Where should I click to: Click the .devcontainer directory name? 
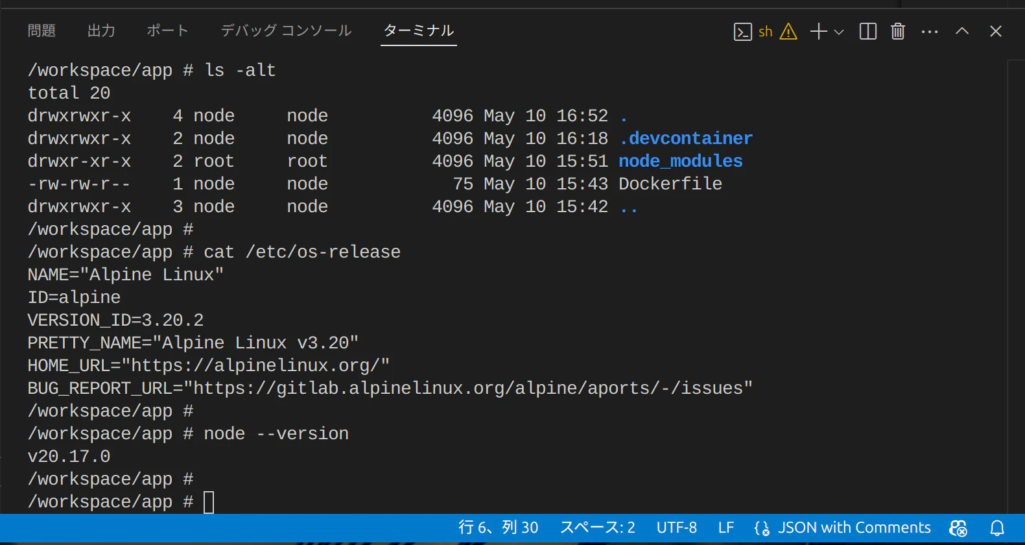click(x=686, y=138)
